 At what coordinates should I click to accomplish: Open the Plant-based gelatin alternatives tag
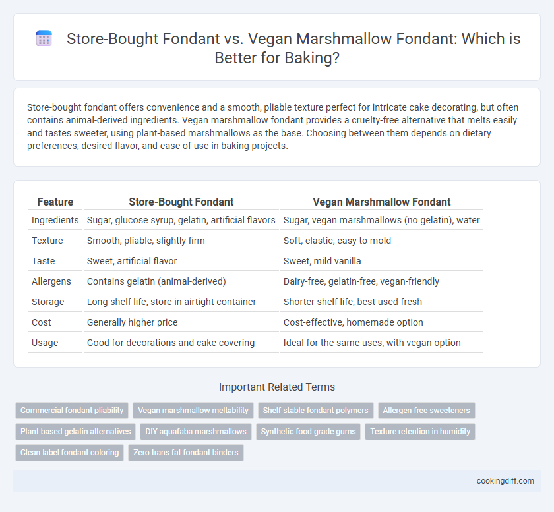[76, 432]
